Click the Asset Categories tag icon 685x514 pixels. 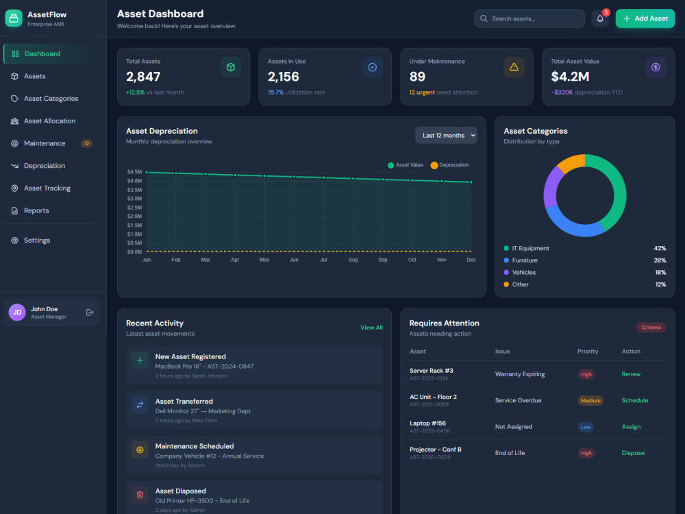(x=14, y=98)
